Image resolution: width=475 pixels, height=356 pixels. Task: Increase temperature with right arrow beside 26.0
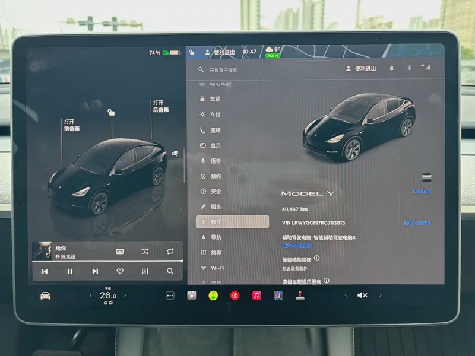tap(125, 295)
